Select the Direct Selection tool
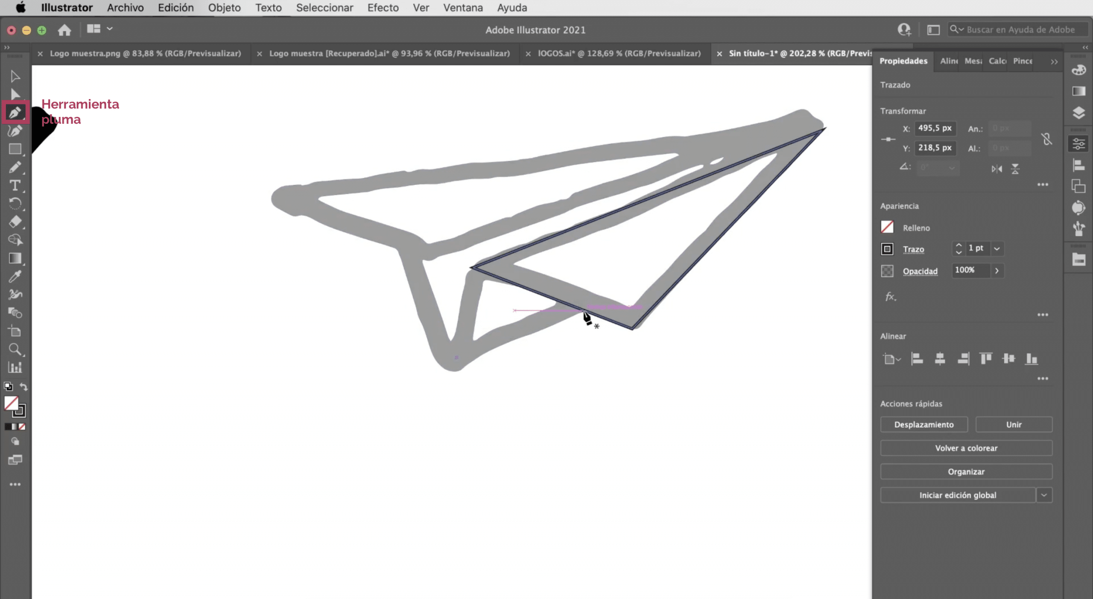 tap(15, 94)
